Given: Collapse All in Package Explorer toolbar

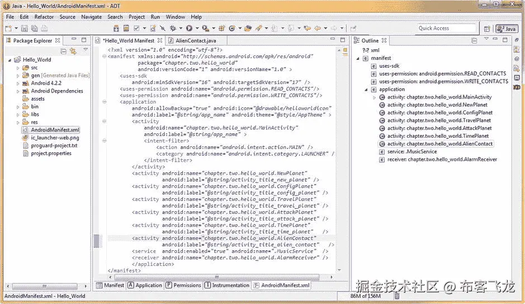Looking at the screenshot, I should tap(63, 51).
